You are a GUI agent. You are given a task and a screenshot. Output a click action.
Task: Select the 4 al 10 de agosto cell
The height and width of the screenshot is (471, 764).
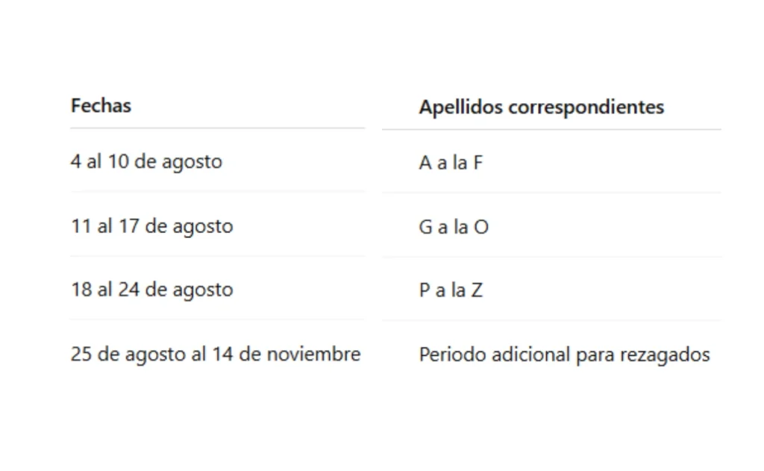pyautogui.click(x=146, y=162)
